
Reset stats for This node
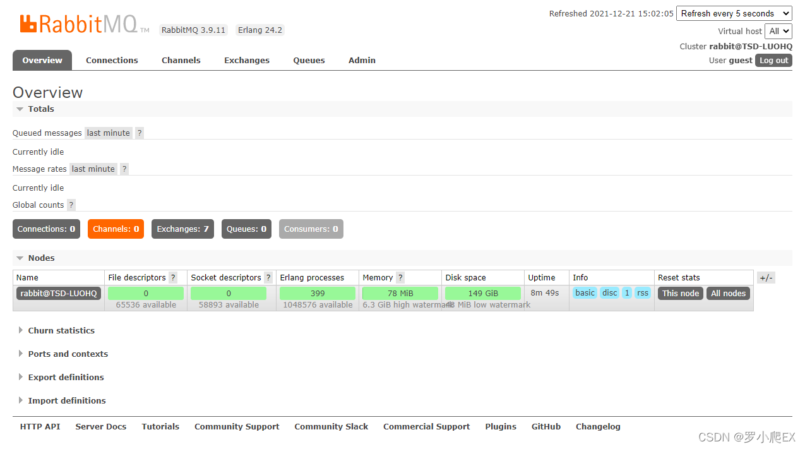coord(681,294)
